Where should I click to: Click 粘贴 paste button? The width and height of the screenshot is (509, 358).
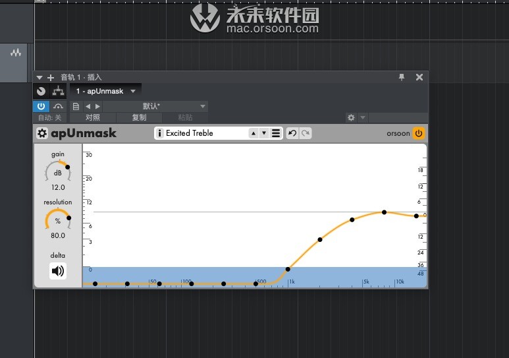pos(185,118)
